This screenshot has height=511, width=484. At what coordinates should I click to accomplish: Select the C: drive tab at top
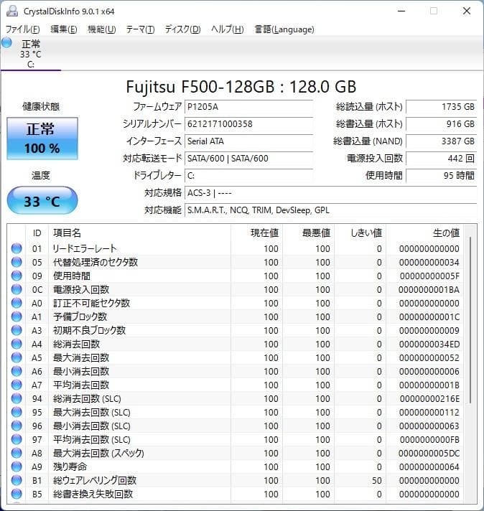pos(31,54)
